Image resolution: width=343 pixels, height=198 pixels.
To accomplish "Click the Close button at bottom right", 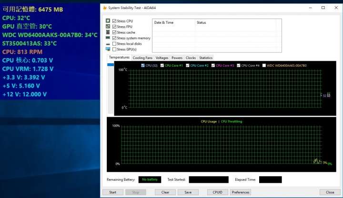I will pos(330,192).
